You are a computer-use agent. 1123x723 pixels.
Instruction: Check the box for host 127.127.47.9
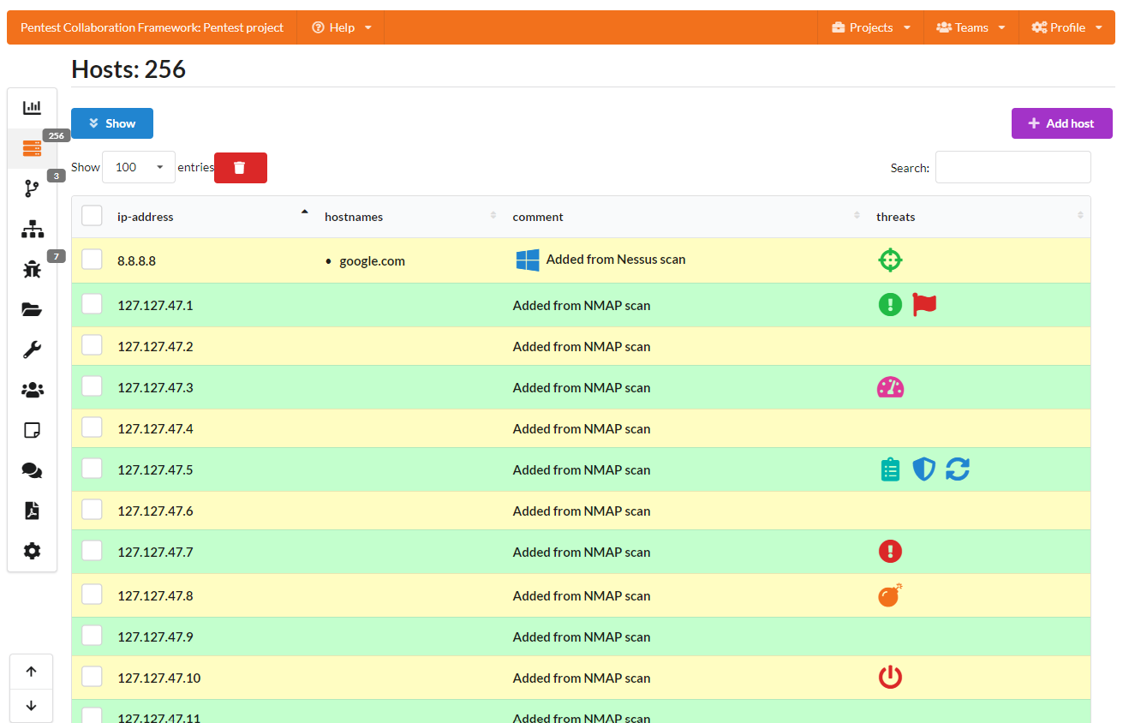point(92,636)
